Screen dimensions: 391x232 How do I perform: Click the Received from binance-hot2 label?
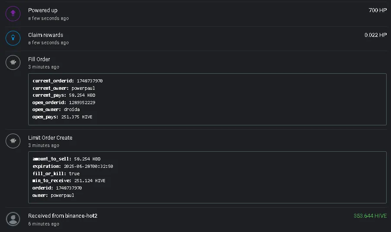[62, 216]
